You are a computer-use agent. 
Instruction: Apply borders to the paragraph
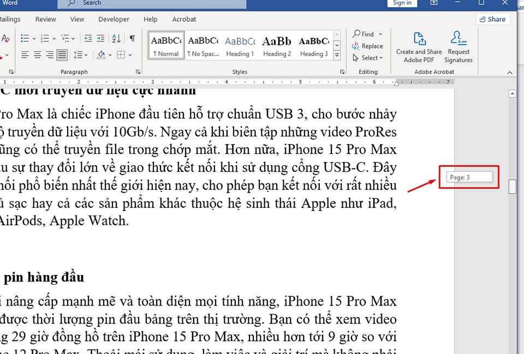(121, 55)
